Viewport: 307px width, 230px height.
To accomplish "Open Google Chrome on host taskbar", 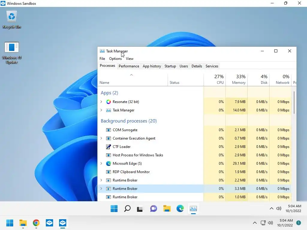I will (36, 223).
